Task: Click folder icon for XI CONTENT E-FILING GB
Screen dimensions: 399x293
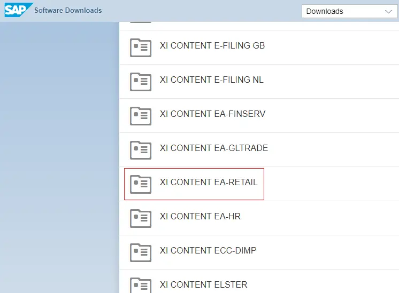Action: coord(141,47)
